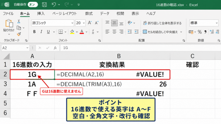221x124 pixels.
Task: Toggle Middle Align icon
Action: (114, 23)
